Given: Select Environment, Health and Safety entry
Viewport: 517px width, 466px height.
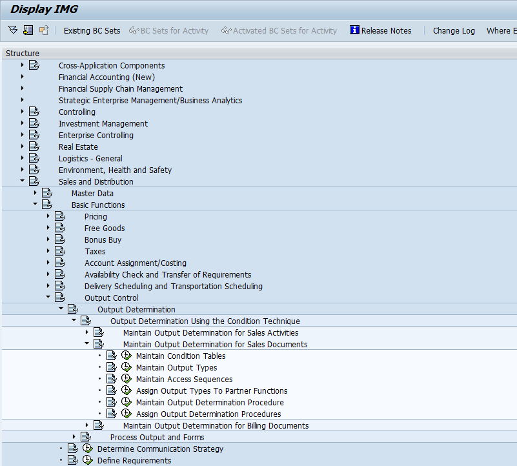Looking at the screenshot, I should click(115, 170).
